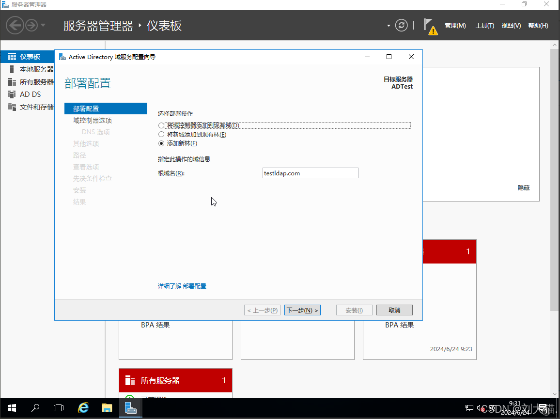
Task: Select 所有服务器 in the sidebar
Action: pyautogui.click(x=28, y=82)
